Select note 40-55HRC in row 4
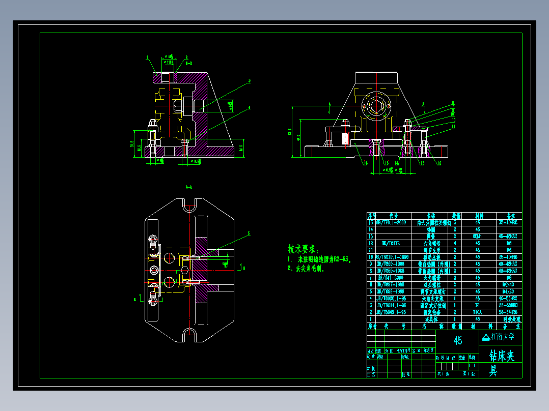Image resolution: width=549 pixels, height=411 pixels. click(508, 299)
